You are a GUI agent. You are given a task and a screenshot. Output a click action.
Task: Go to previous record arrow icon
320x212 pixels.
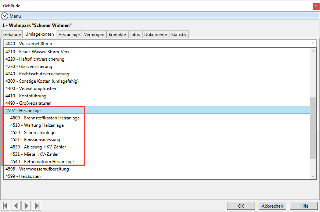[16, 206]
